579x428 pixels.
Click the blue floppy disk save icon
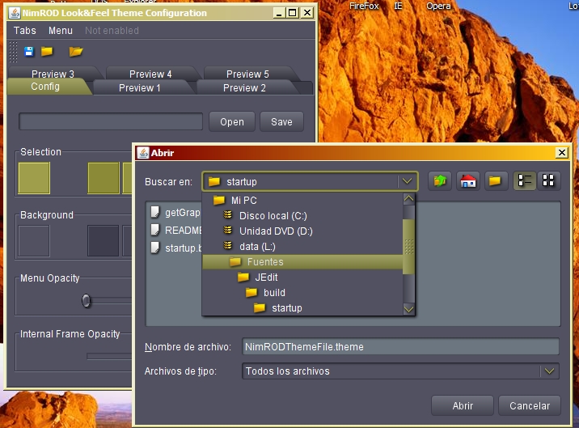point(29,52)
